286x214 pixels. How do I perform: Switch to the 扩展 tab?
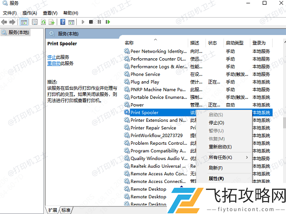click(x=52, y=210)
